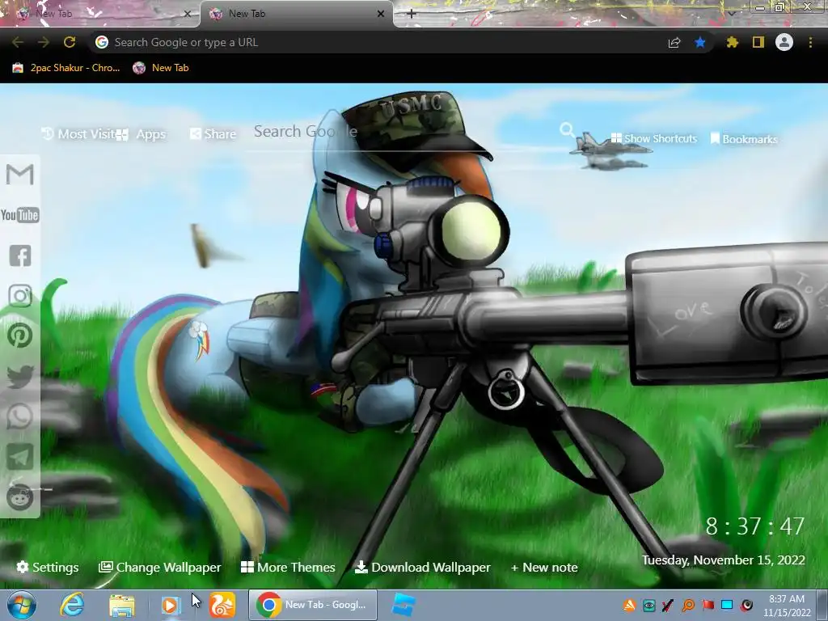Close the first New Tab
This screenshot has height=621, width=828.
[187, 14]
